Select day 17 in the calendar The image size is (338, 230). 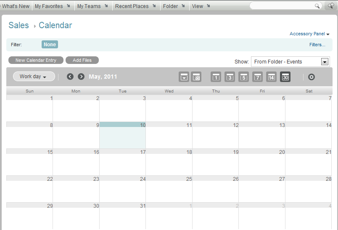click(x=122, y=162)
